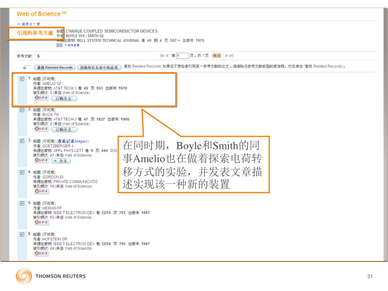Uncheck the checkbox for record 6 HOFSTEIN SR
Screen dimensions: 388x291
pyautogui.click(x=22, y=234)
